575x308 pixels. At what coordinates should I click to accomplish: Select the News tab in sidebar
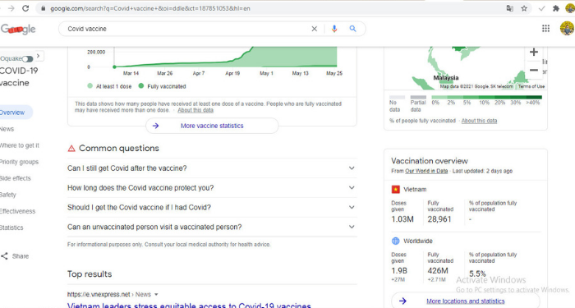[7, 129]
